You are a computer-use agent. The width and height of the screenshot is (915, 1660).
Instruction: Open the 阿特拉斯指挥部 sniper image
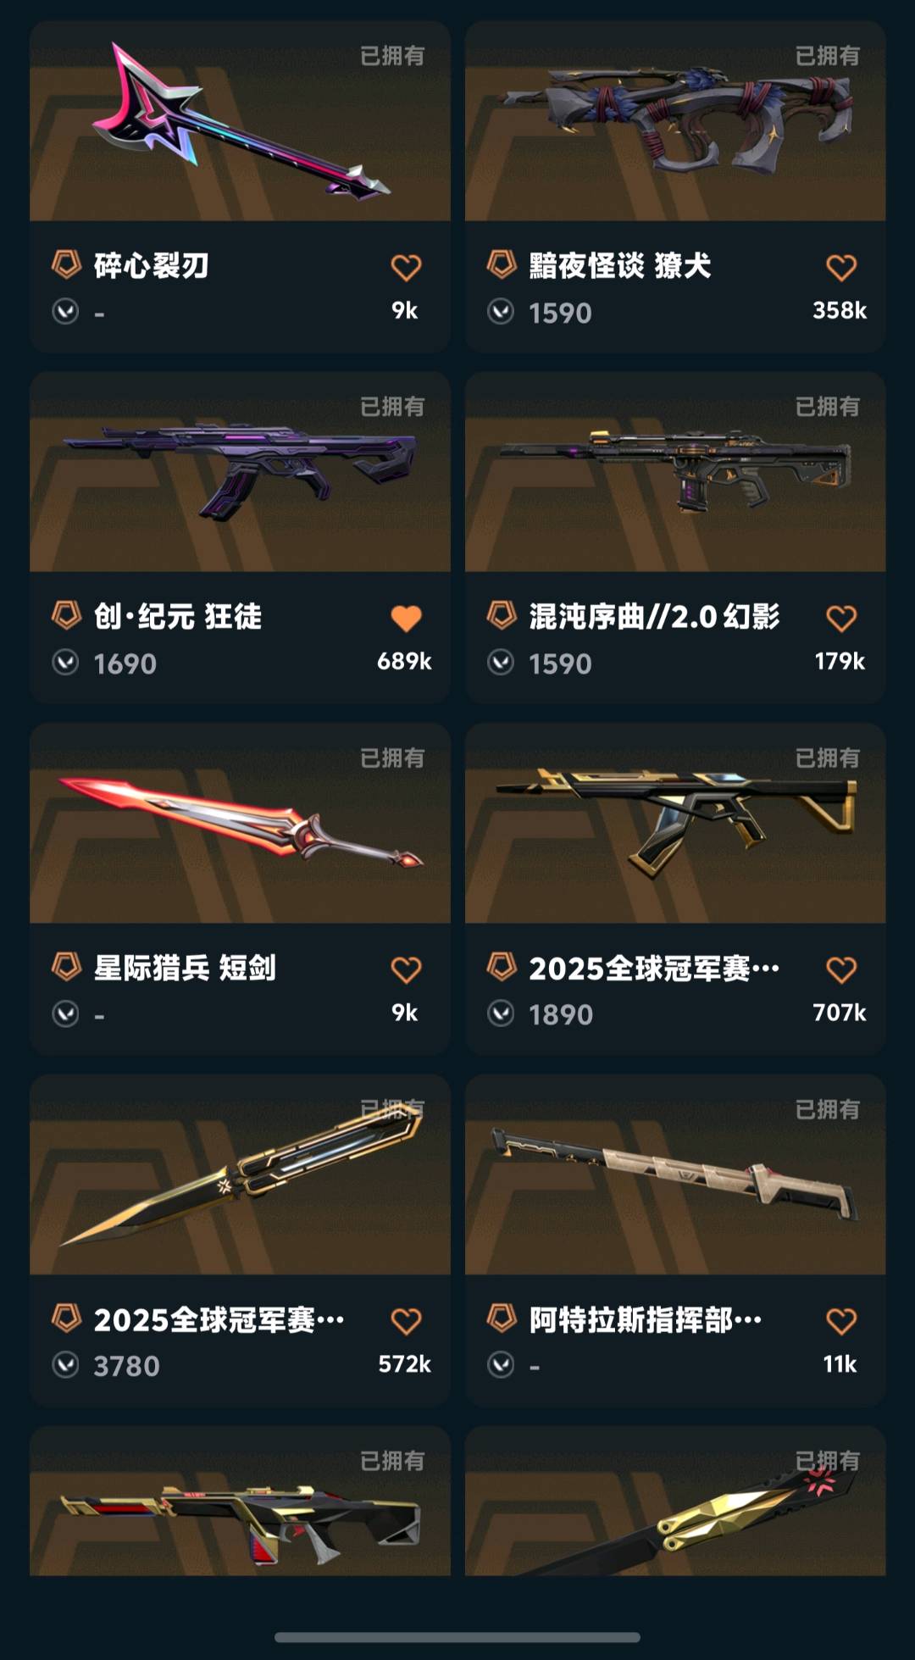tap(675, 1174)
